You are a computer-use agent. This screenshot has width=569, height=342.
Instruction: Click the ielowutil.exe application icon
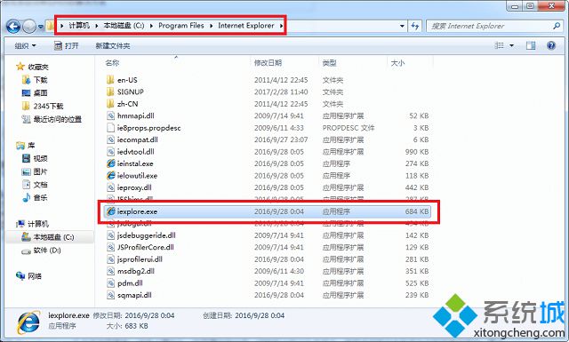click(110, 176)
